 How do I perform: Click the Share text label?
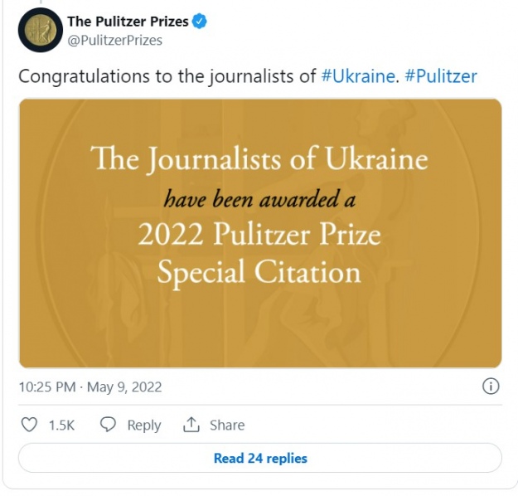226,425
